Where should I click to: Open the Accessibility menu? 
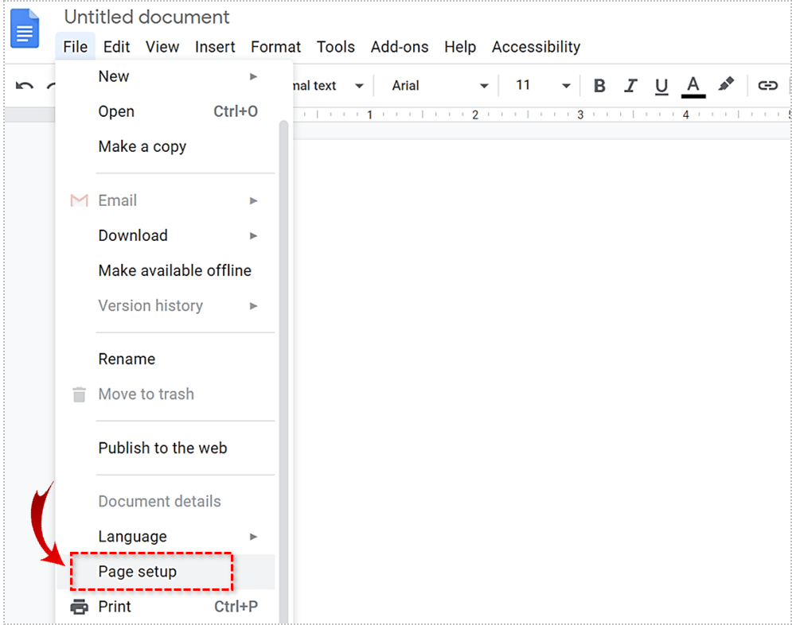[x=536, y=47]
